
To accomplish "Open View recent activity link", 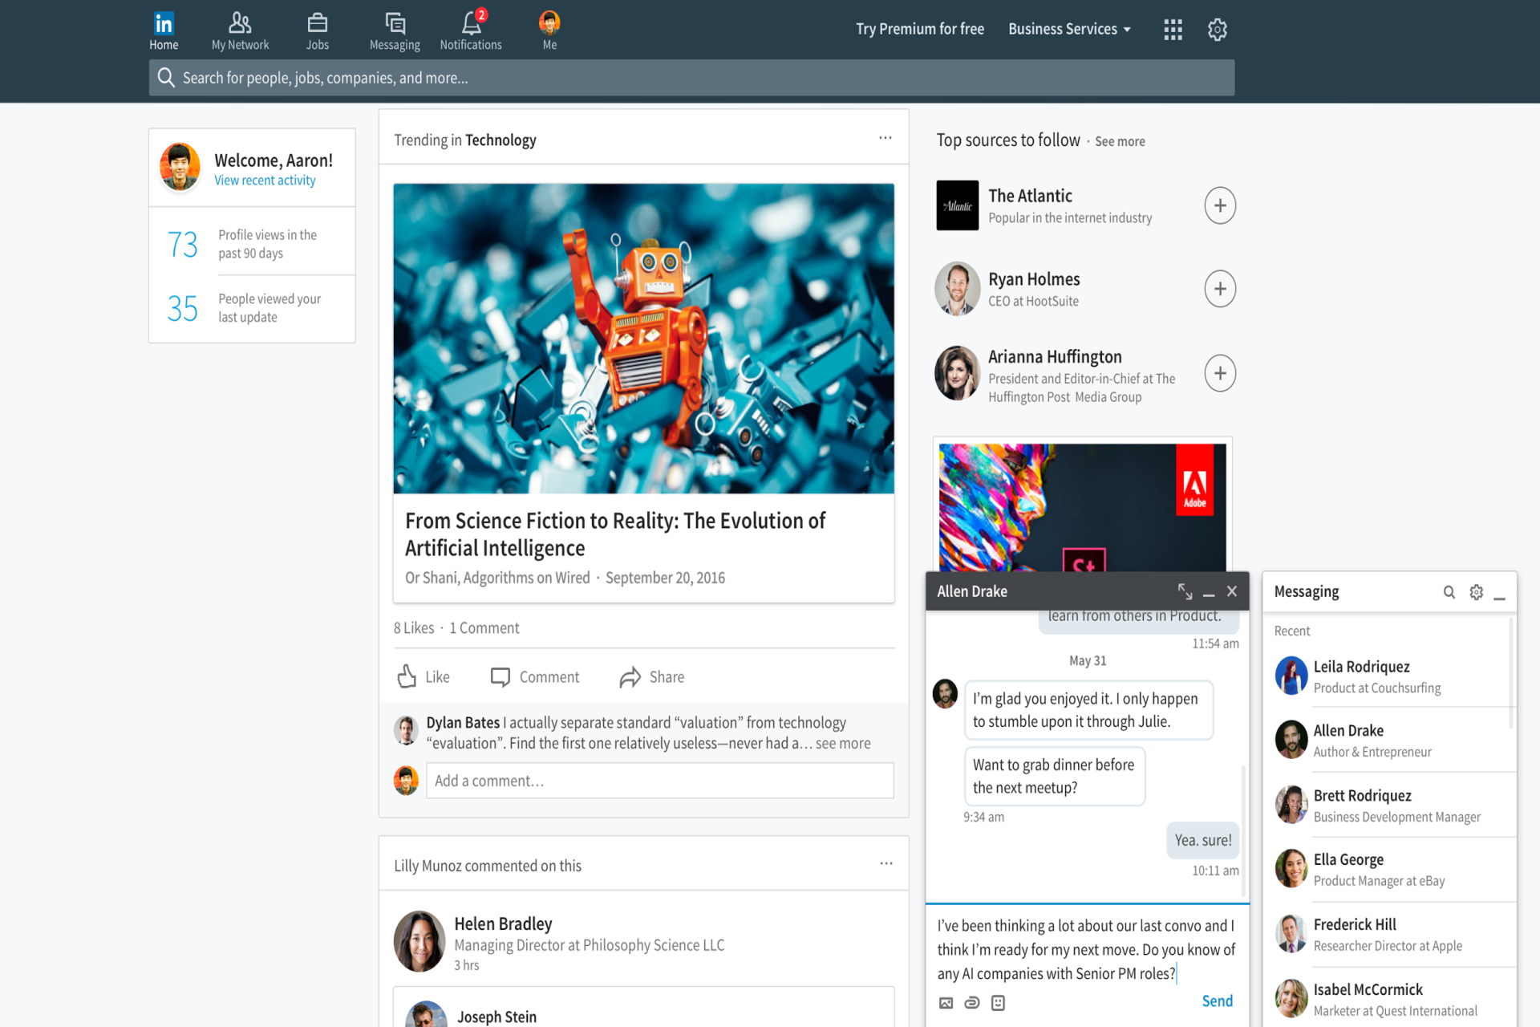I will [265, 181].
